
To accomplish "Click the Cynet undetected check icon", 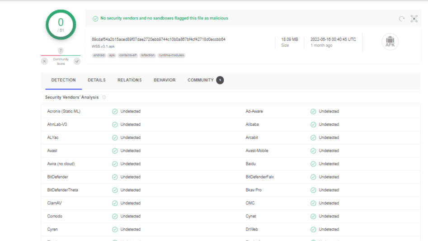I will coord(313,216).
